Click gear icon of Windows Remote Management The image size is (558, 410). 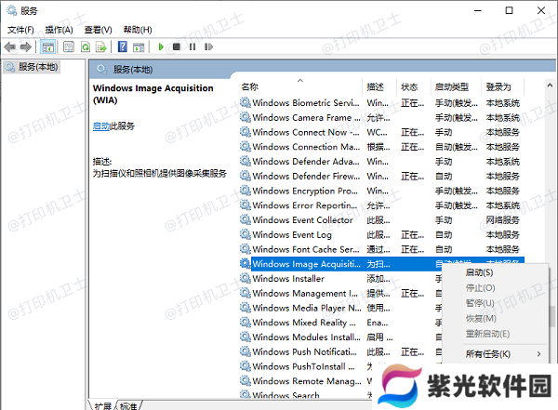point(246,381)
